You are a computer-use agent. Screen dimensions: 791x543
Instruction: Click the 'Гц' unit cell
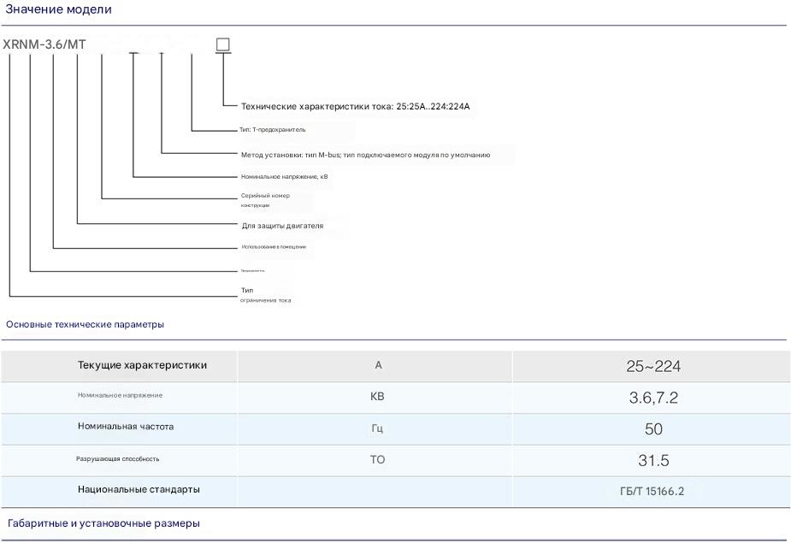[x=377, y=428]
